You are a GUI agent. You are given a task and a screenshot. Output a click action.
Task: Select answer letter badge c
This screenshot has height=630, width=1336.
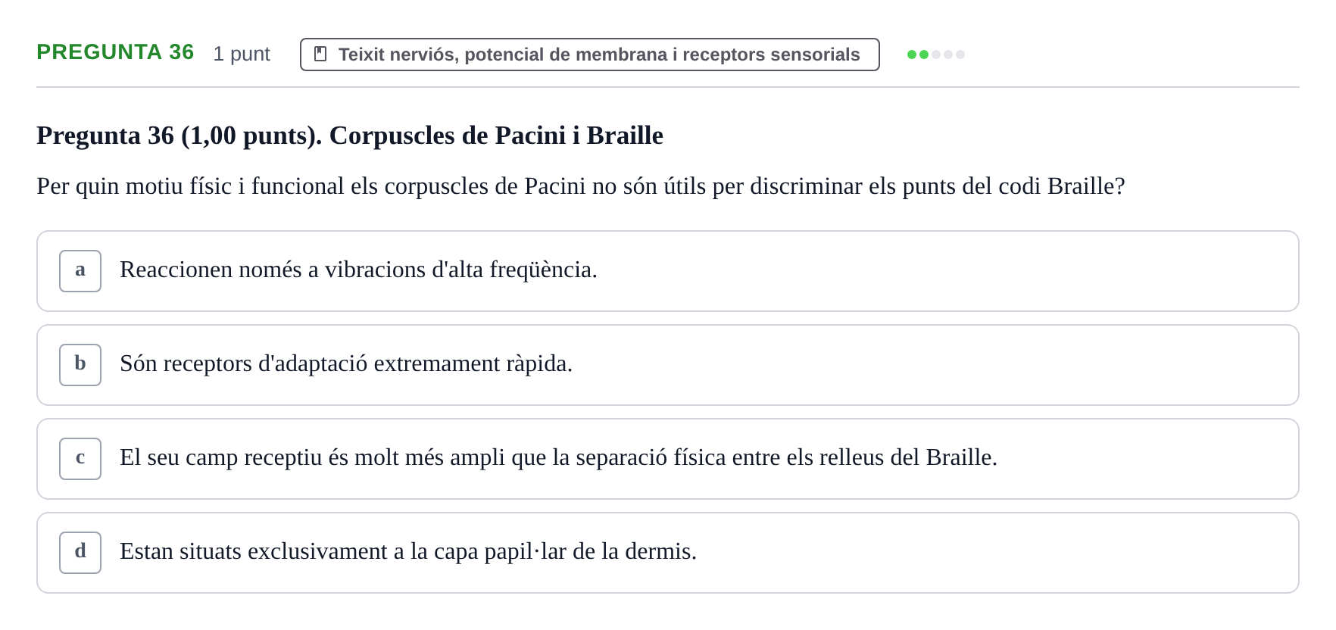(80, 459)
